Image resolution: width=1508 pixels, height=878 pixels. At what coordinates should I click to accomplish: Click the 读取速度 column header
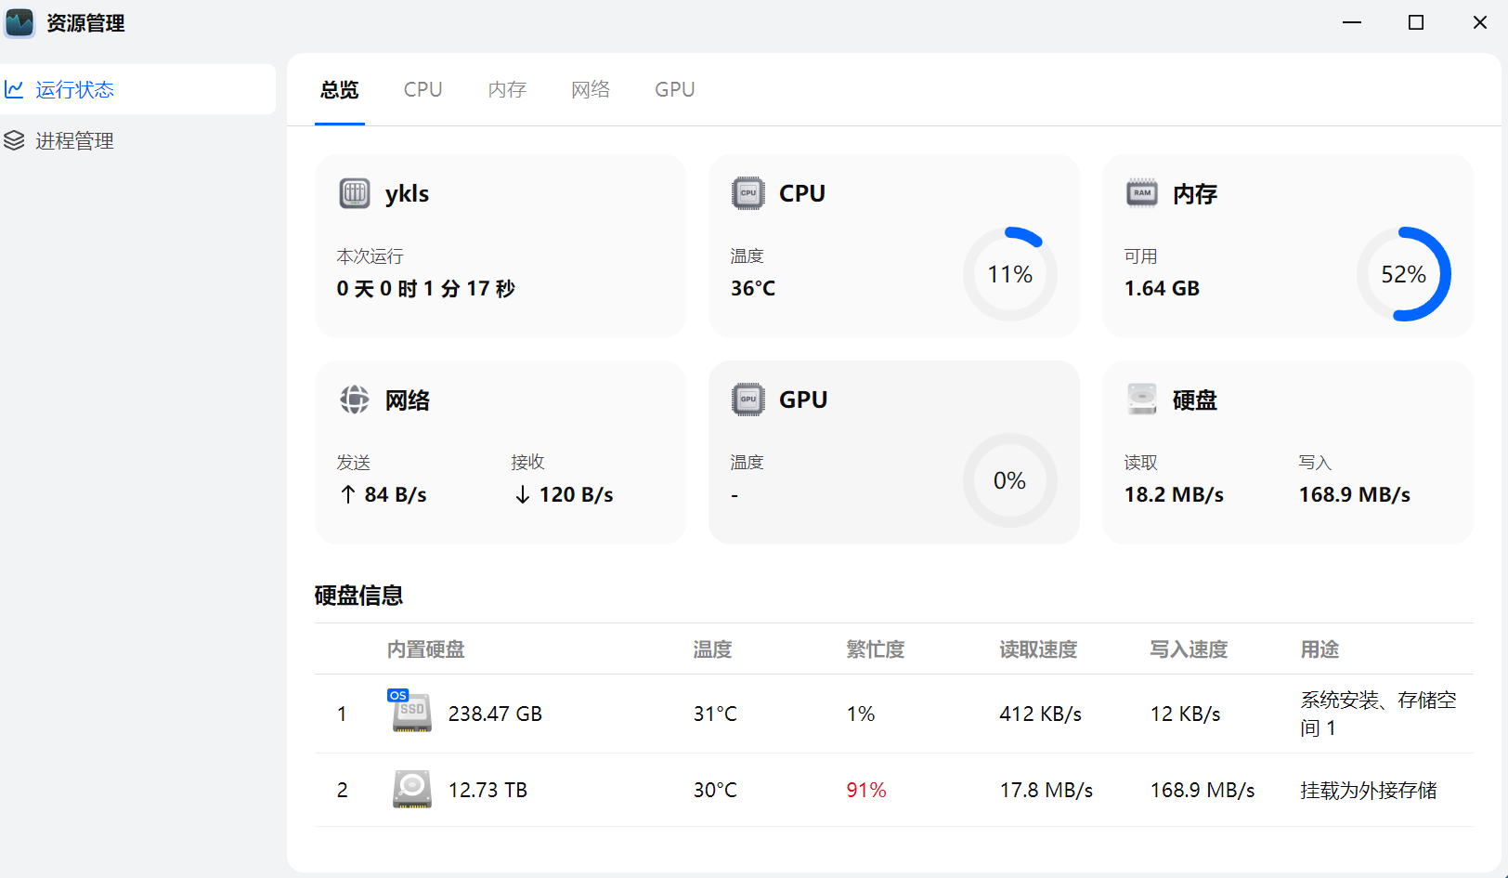tap(1038, 649)
